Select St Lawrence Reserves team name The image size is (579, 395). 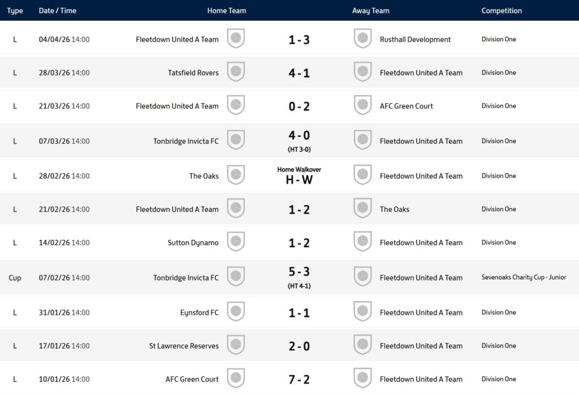coord(184,346)
